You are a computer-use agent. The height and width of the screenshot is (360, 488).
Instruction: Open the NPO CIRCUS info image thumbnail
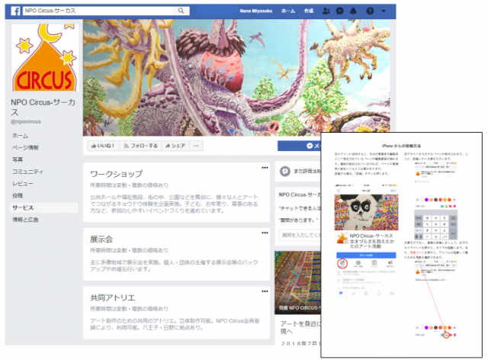[x=297, y=283]
